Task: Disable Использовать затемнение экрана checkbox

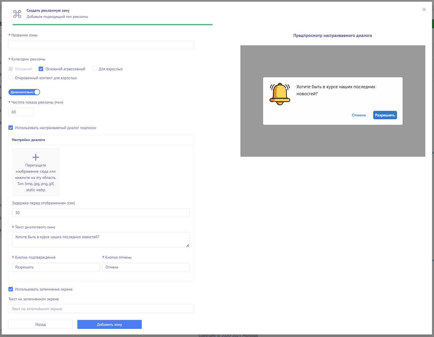Action: pos(11,289)
